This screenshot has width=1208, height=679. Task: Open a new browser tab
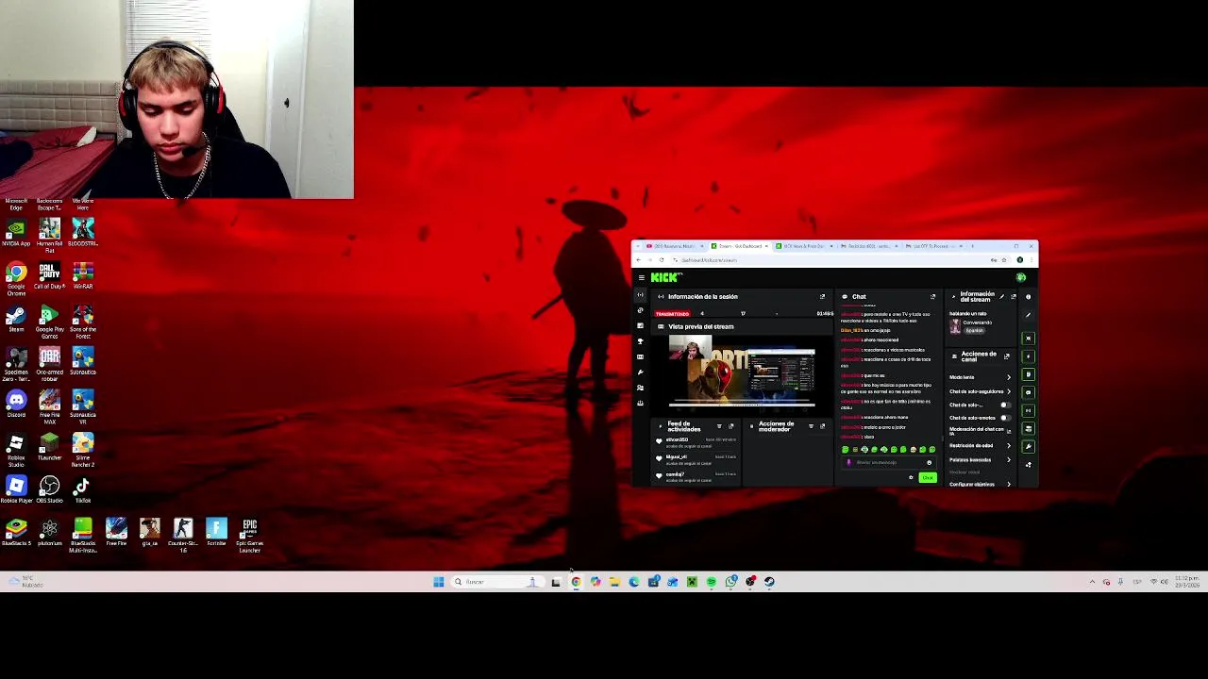coord(972,246)
